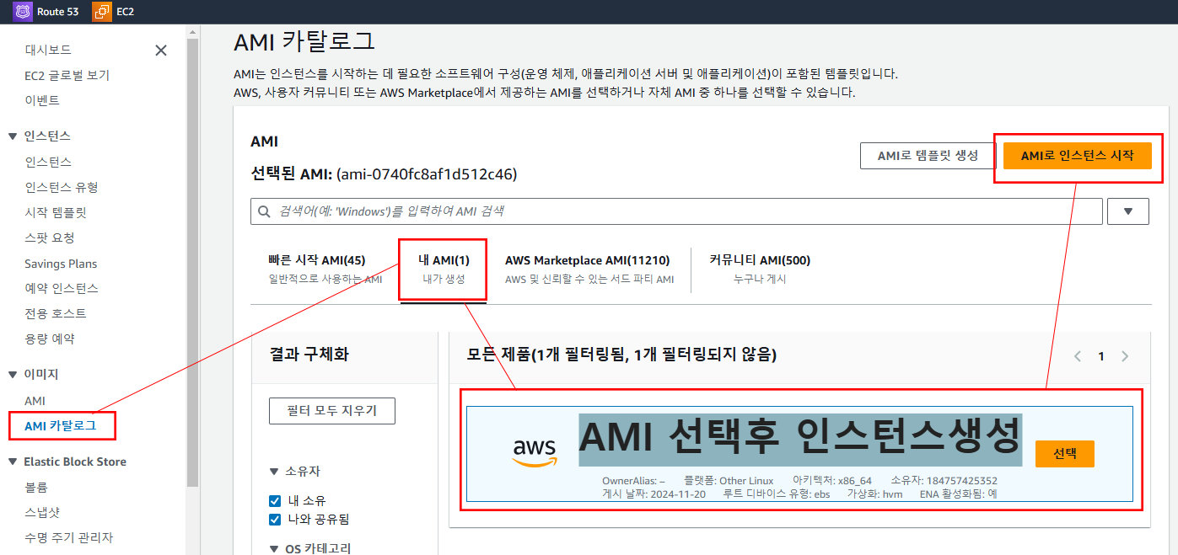This screenshot has height=555, width=1178.
Task: Click the '모든 제품' results heading
Action: (x=621, y=355)
